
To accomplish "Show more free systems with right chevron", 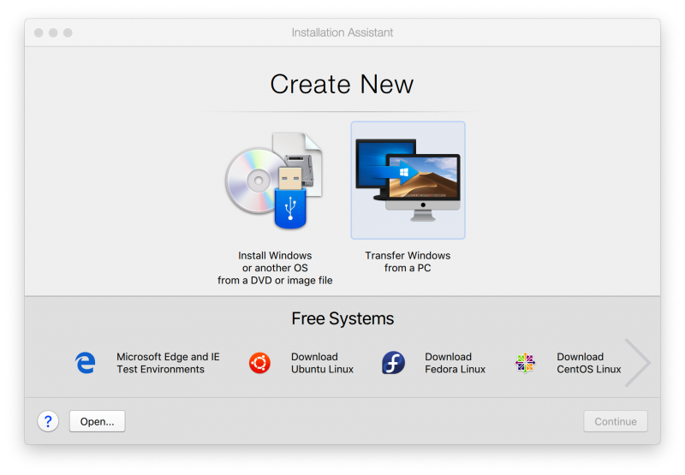I will 637,362.
